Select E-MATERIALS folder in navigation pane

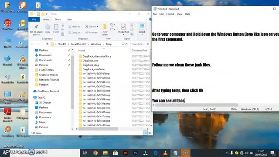tap(46, 70)
